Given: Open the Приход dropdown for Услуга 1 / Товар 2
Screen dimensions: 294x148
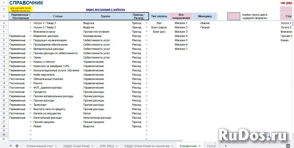Looking at the screenshot, I should tap(146, 23).
